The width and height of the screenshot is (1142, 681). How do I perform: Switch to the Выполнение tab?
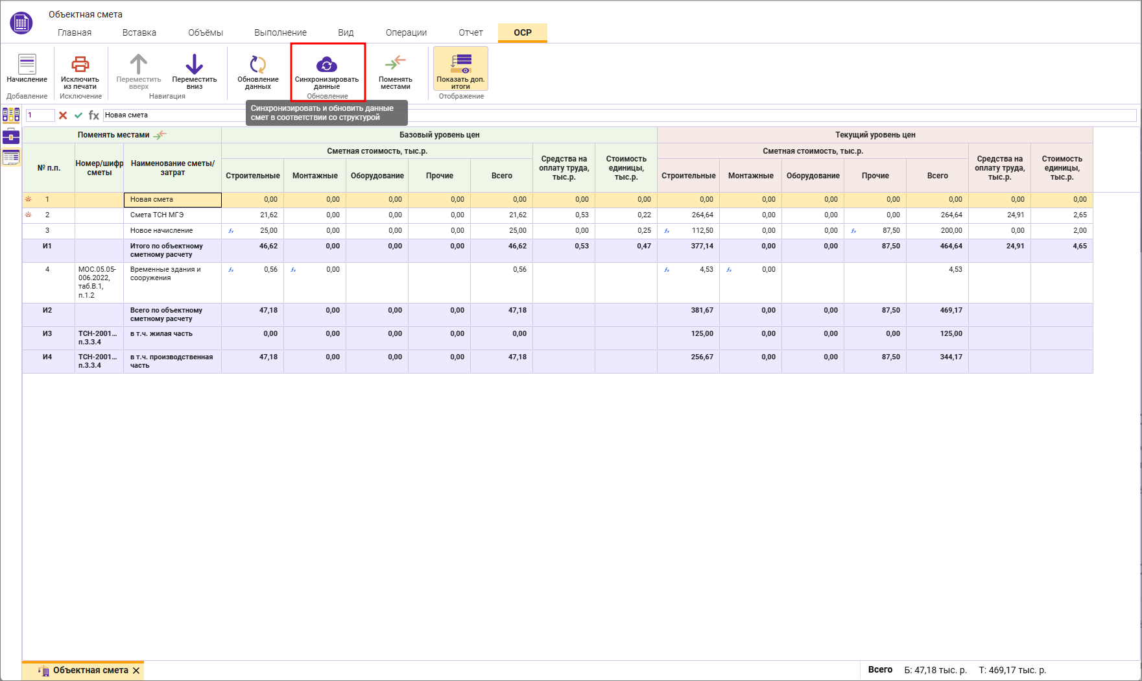coord(280,32)
